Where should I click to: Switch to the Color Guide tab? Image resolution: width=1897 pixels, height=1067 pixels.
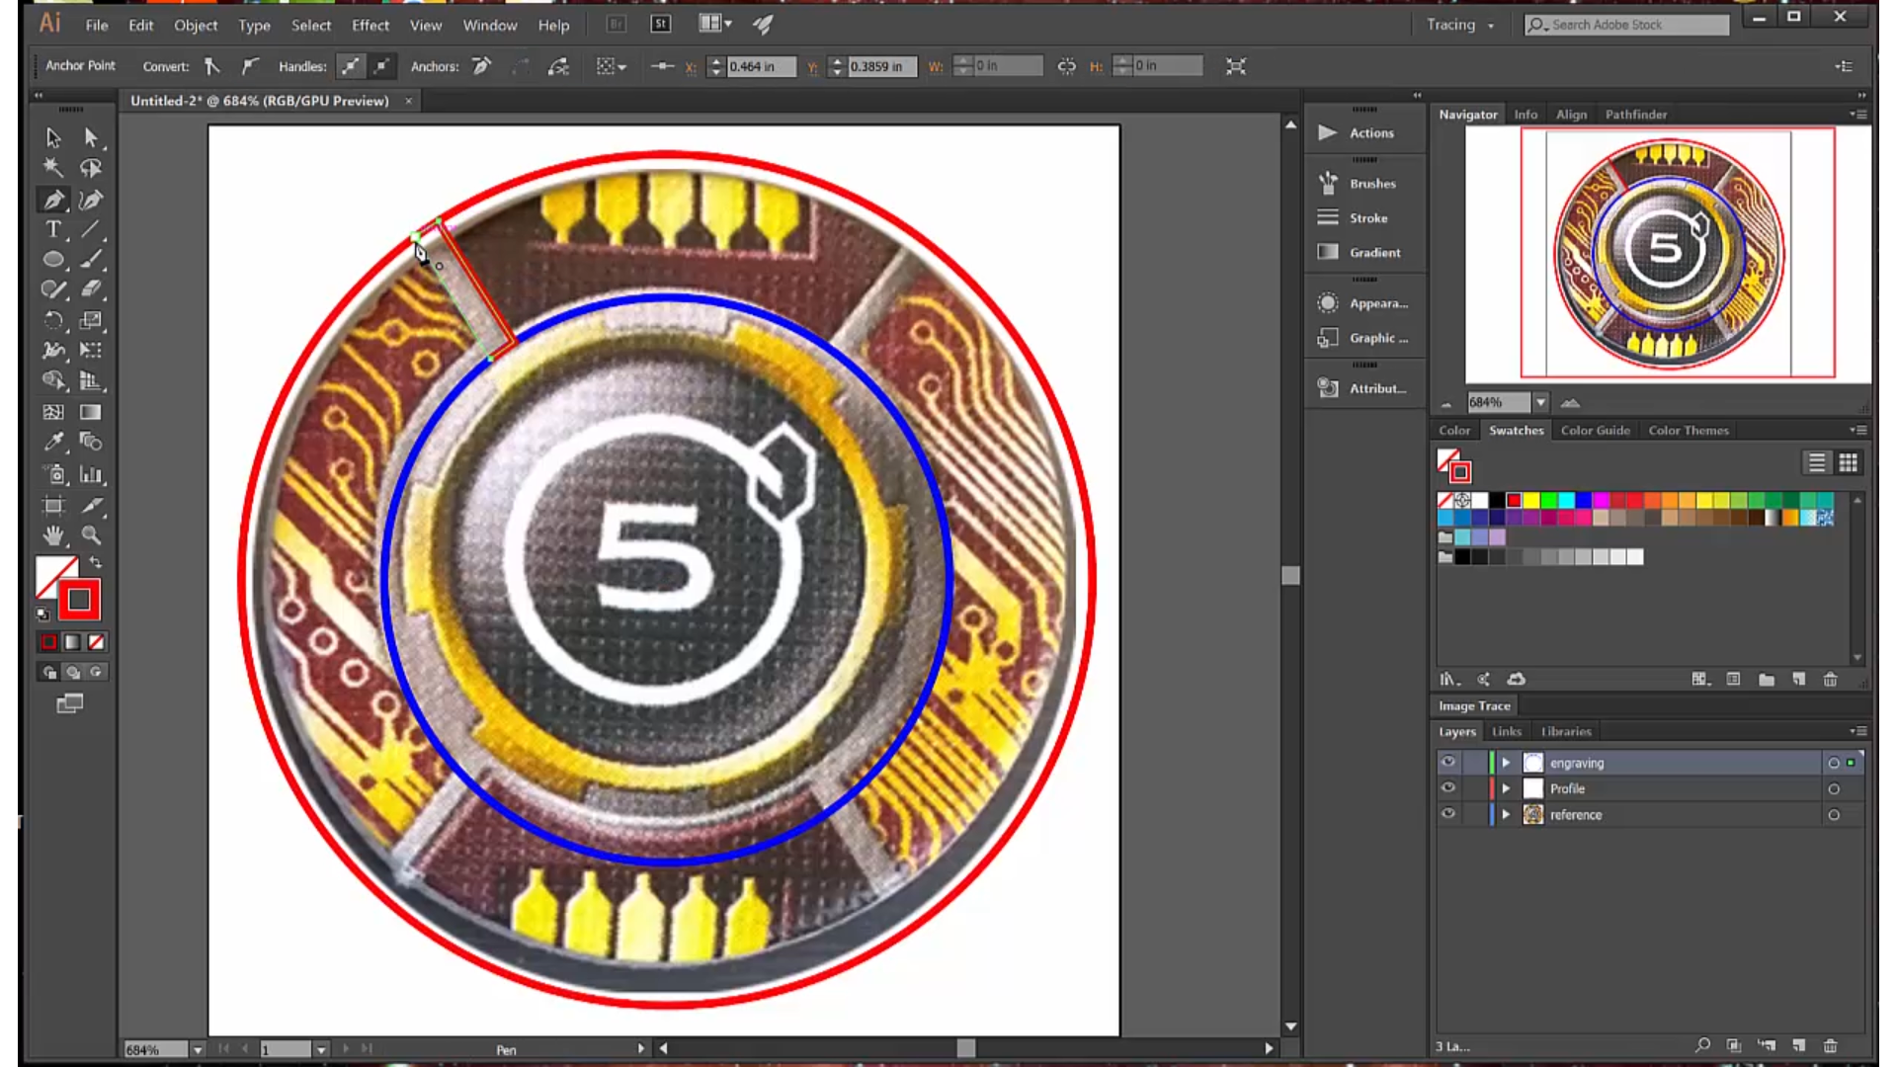[x=1595, y=430]
